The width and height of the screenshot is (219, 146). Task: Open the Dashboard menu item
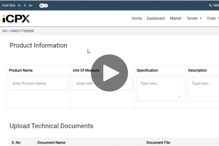pos(156,18)
